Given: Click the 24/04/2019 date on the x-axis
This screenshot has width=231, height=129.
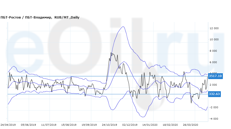Looking at the screenshot, I should coord(8,125).
